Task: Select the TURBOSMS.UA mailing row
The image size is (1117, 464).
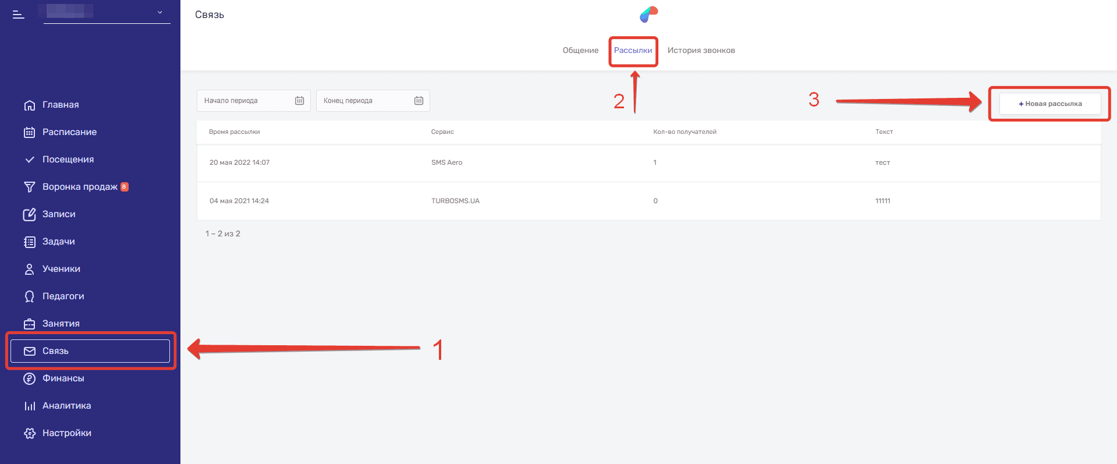Action: [455, 201]
